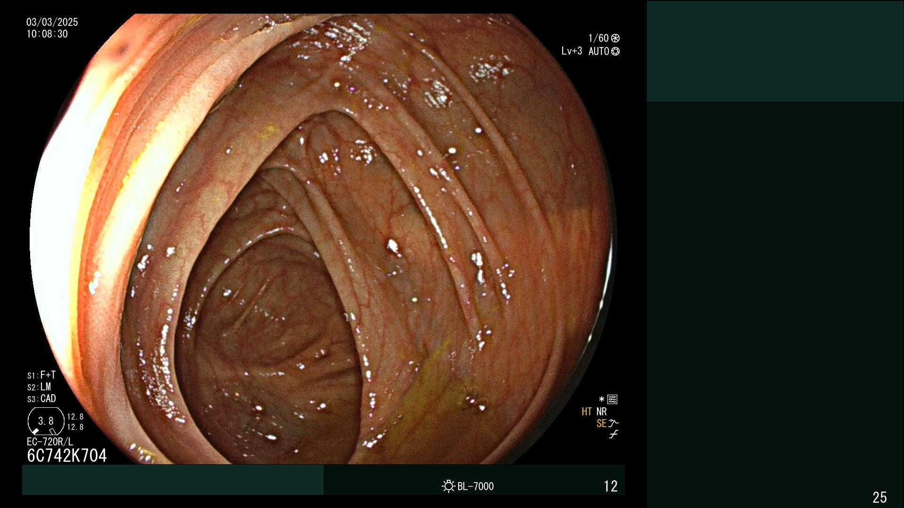Click the number 25 in corner

pyautogui.click(x=880, y=497)
